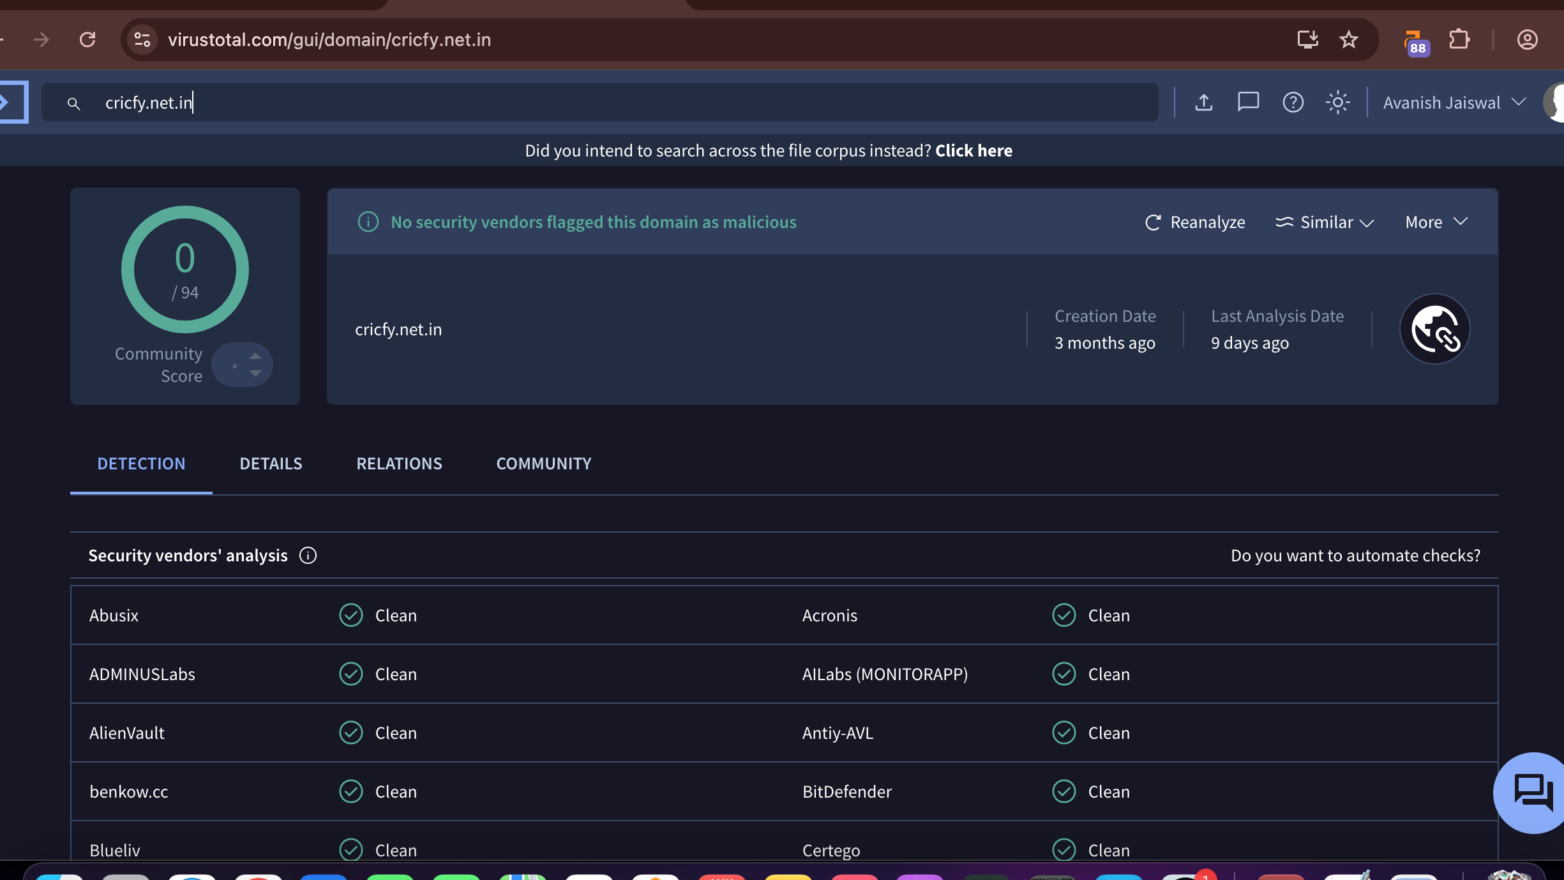Viewport: 1564px width, 880px height.
Task: Open site information icon in address bar
Action: [x=142, y=40]
